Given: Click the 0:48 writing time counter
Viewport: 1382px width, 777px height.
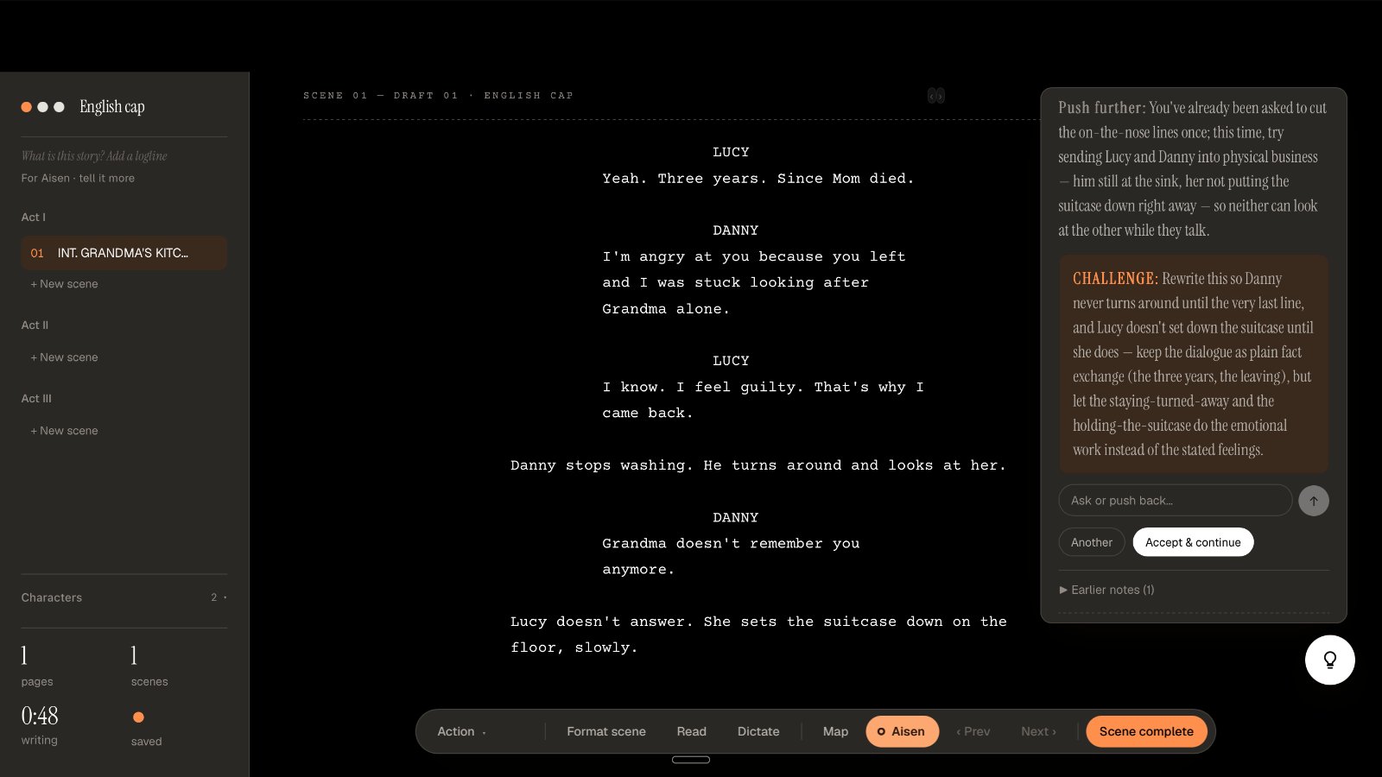Looking at the screenshot, I should pyautogui.click(x=40, y=716).
